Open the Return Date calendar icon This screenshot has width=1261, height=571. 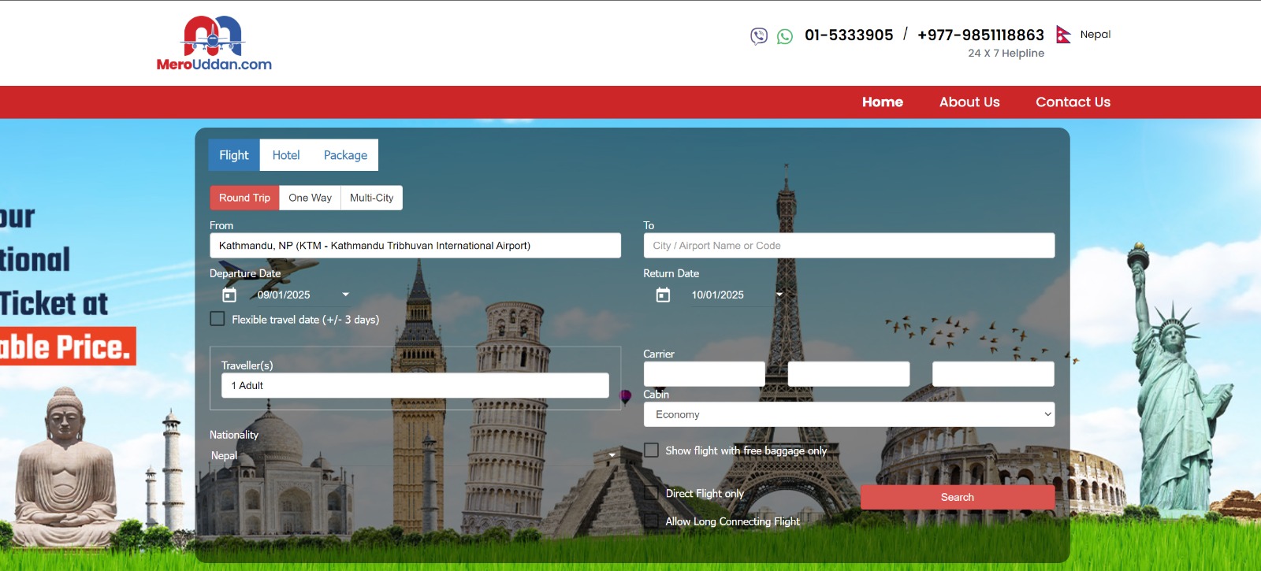(663, 295)
